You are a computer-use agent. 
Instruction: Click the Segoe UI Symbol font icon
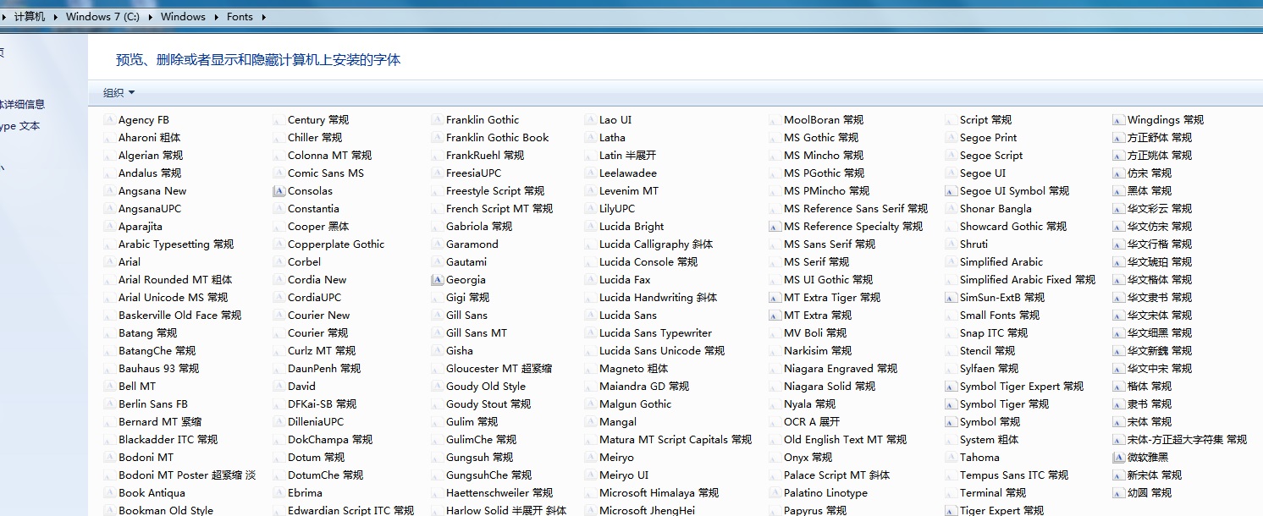tap(951, 191)
